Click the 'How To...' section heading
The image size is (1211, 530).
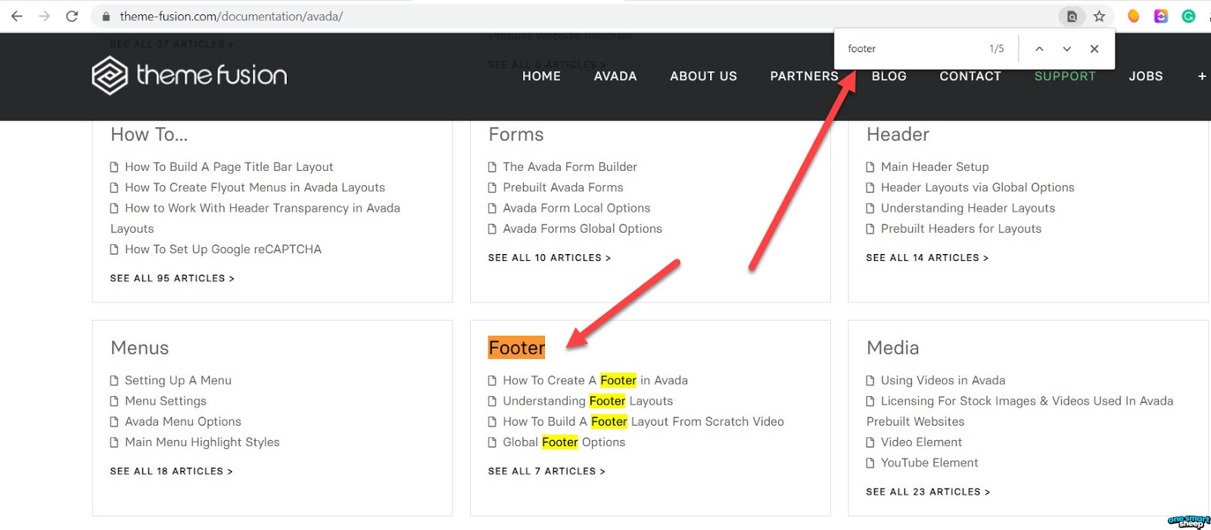coord(149,135)
